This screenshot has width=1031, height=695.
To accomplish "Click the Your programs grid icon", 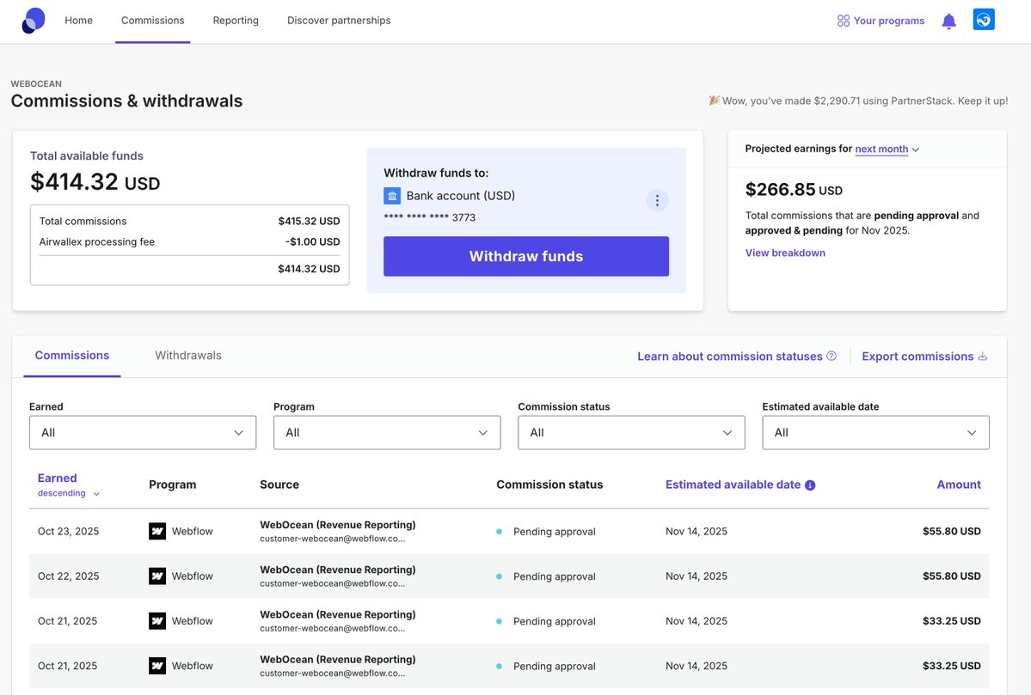I will point(843,21).
